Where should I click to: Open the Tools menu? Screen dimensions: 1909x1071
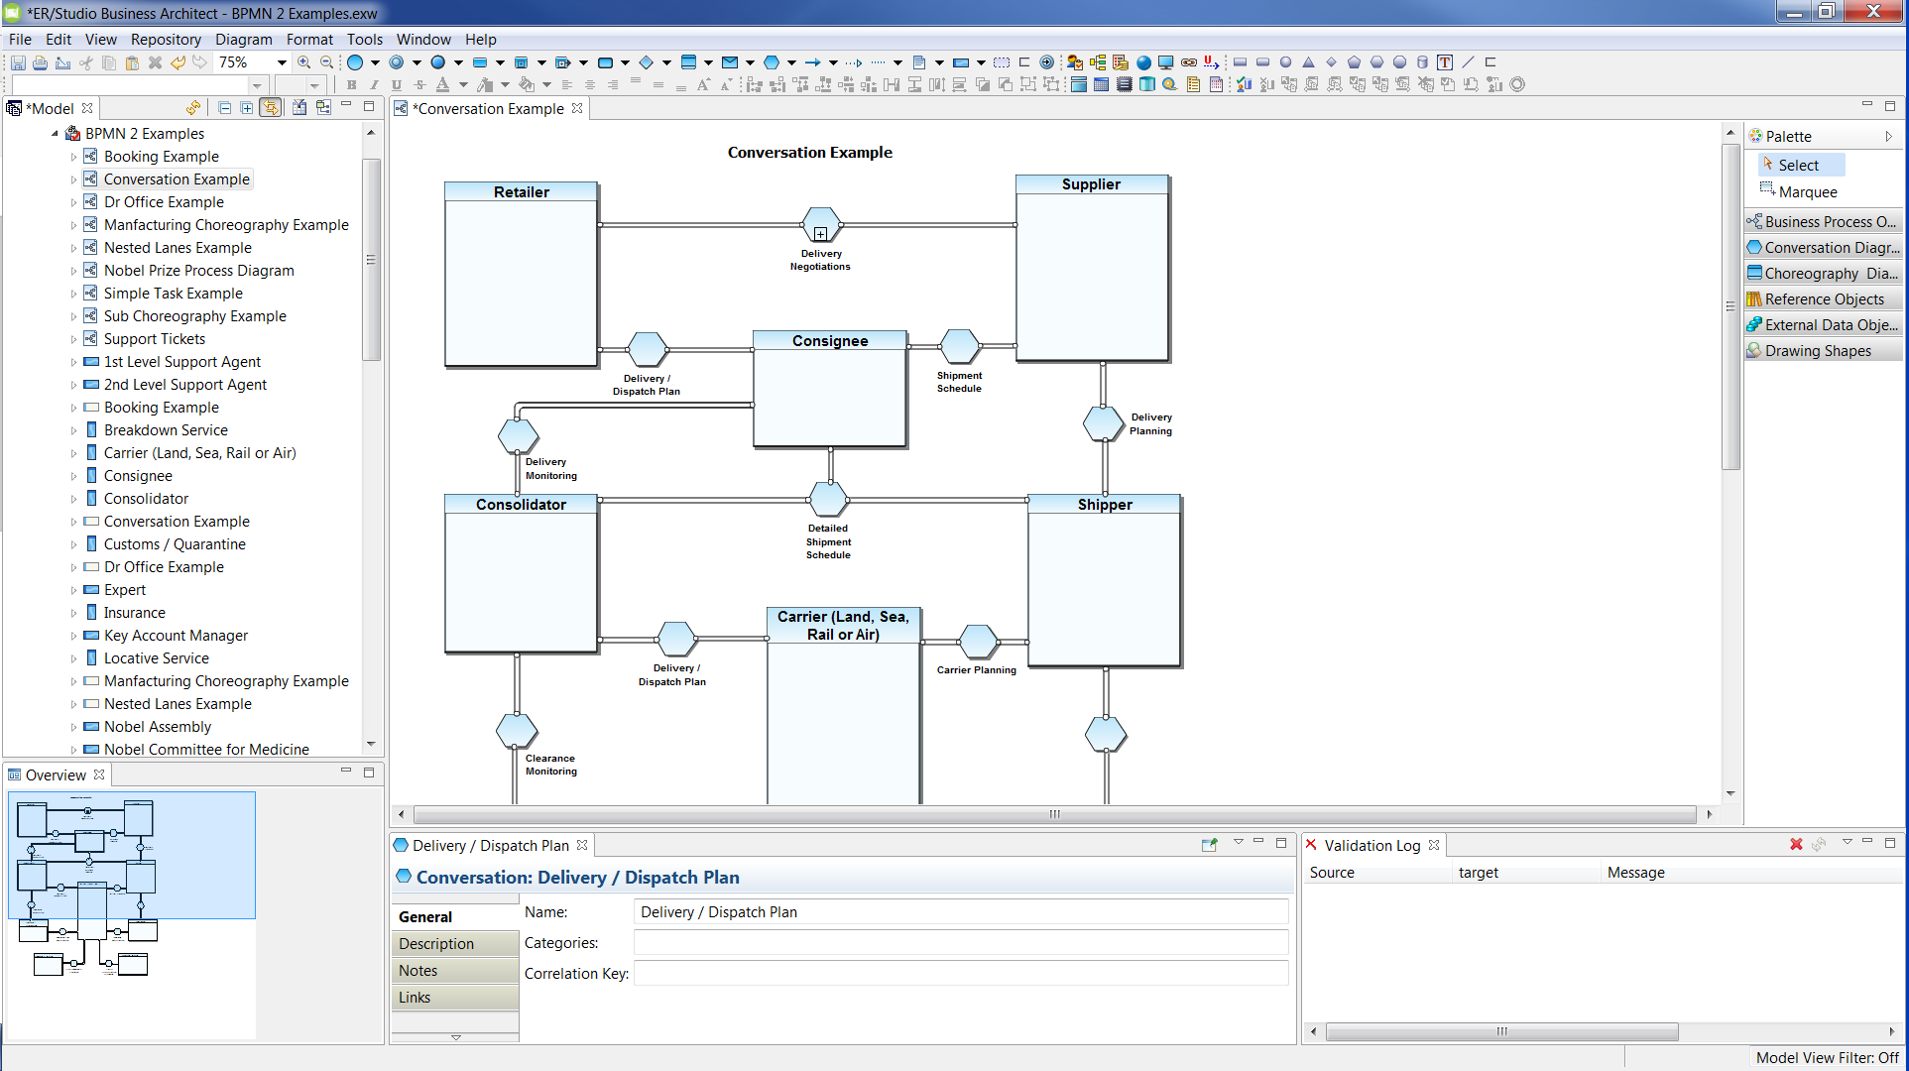[364, 40]
